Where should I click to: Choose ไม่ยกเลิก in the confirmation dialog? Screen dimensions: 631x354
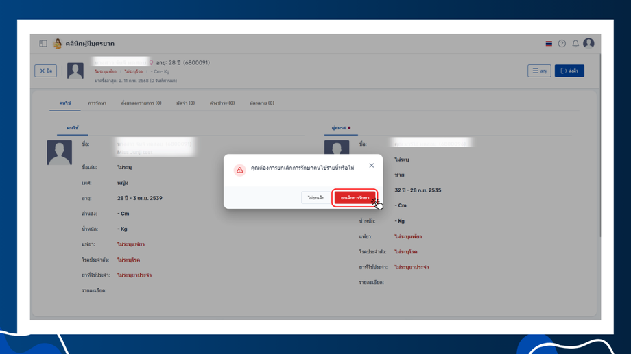[x=316, y=198]
